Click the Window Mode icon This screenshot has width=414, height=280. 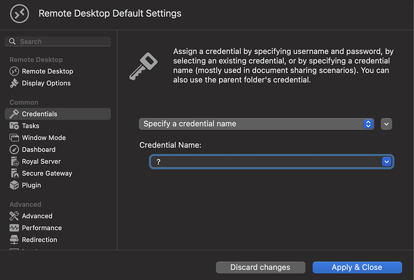[14, 138]
